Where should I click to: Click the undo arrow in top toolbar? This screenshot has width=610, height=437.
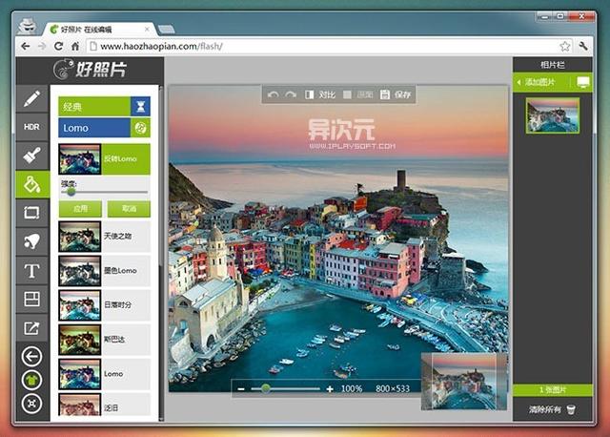(274, 94)
